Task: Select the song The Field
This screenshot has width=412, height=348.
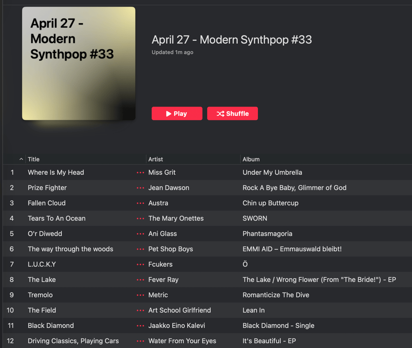Action: 42,310
